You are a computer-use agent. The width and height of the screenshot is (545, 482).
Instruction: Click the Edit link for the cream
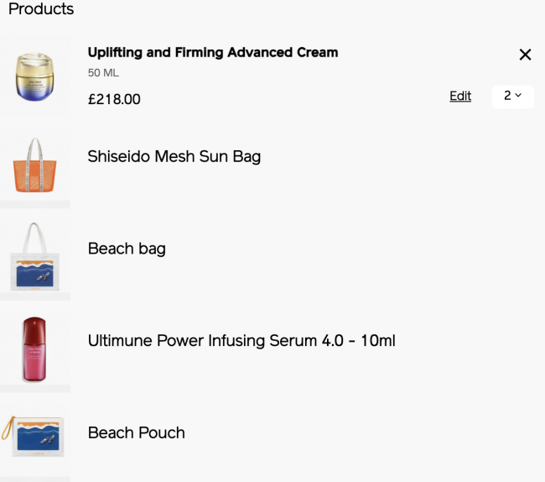pos(460,96)
